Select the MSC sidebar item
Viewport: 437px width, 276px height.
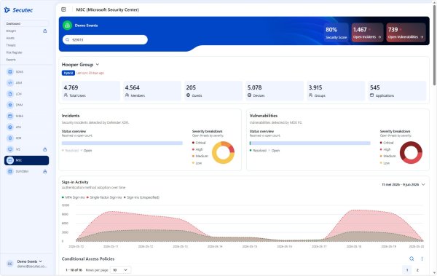pyautogui.click(x=26, y=160)
